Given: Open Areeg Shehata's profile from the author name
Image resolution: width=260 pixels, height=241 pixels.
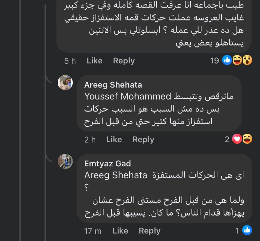Looking at the screenshot, I should click(113, 85).
